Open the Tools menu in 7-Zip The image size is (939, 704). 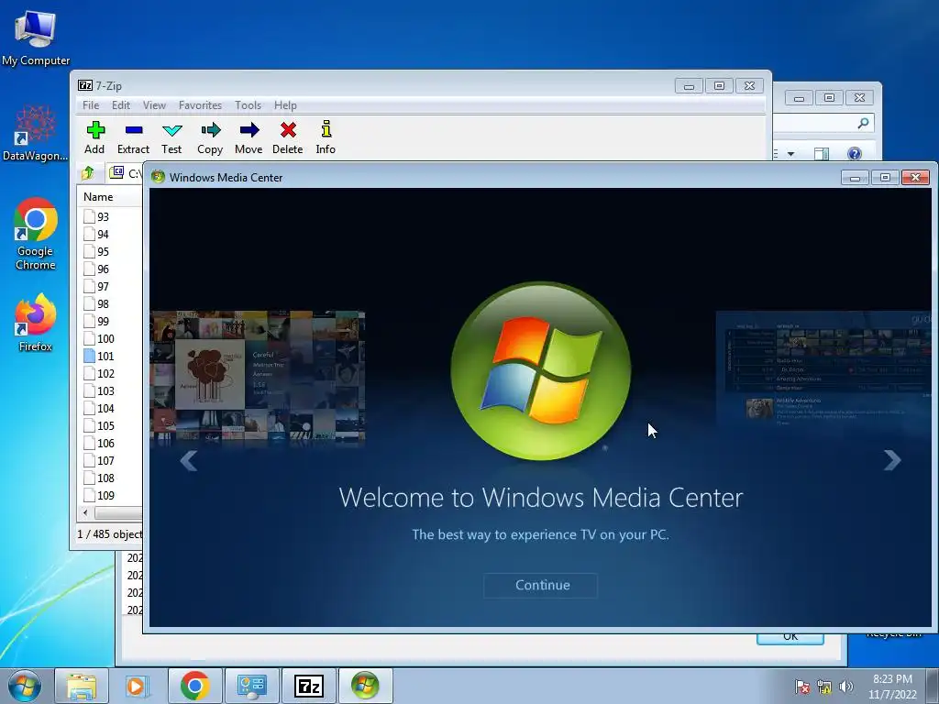click(x=248, y=105)
